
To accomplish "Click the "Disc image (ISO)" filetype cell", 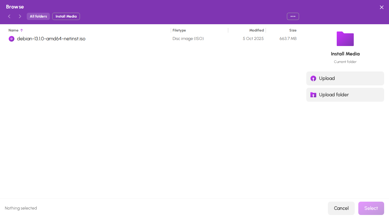I will (x=188, y=39).
